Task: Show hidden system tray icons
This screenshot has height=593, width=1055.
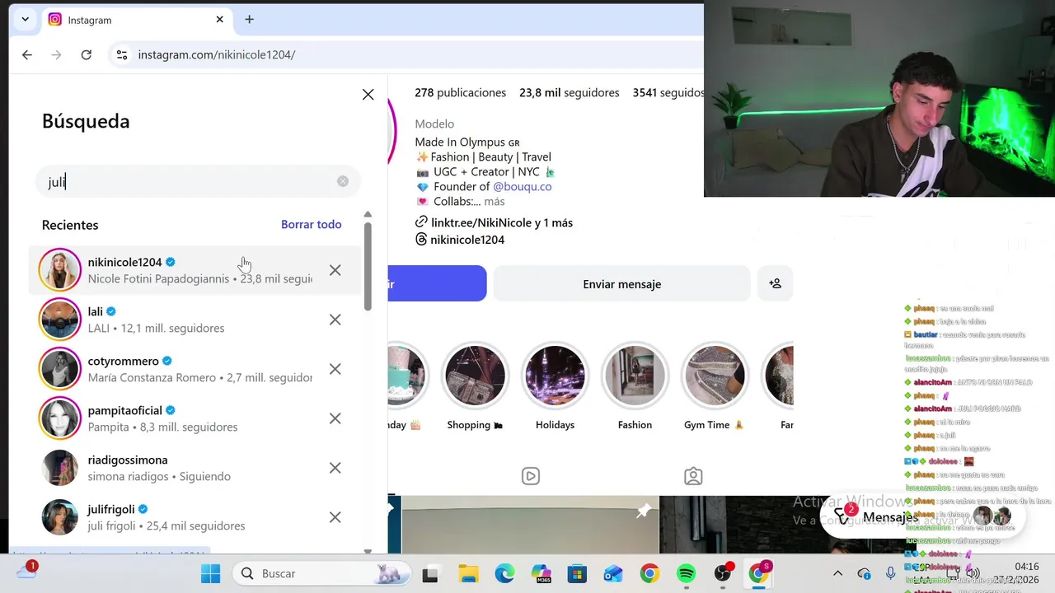Action: coord(837,573)
